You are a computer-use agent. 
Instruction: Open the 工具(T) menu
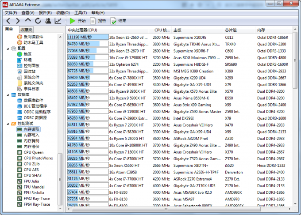(x=81, y=13)
